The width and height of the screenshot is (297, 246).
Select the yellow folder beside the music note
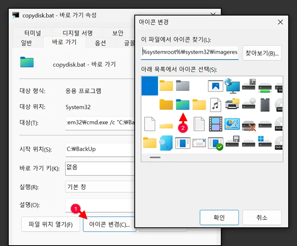click(x=199, y=104)
